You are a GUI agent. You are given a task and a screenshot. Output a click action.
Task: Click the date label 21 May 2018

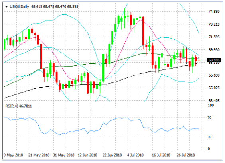[x=39, y=155]
